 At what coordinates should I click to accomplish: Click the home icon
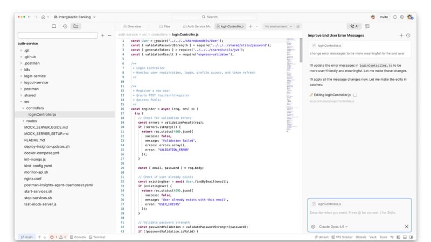click(43, 17)
